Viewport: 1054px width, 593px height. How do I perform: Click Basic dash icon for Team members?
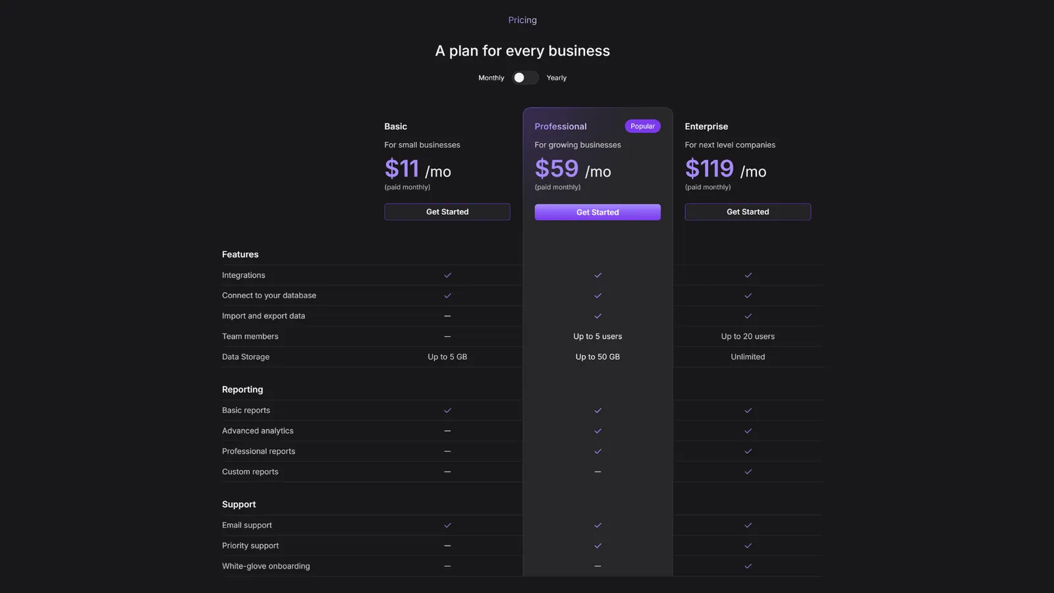tap(447, 337)
